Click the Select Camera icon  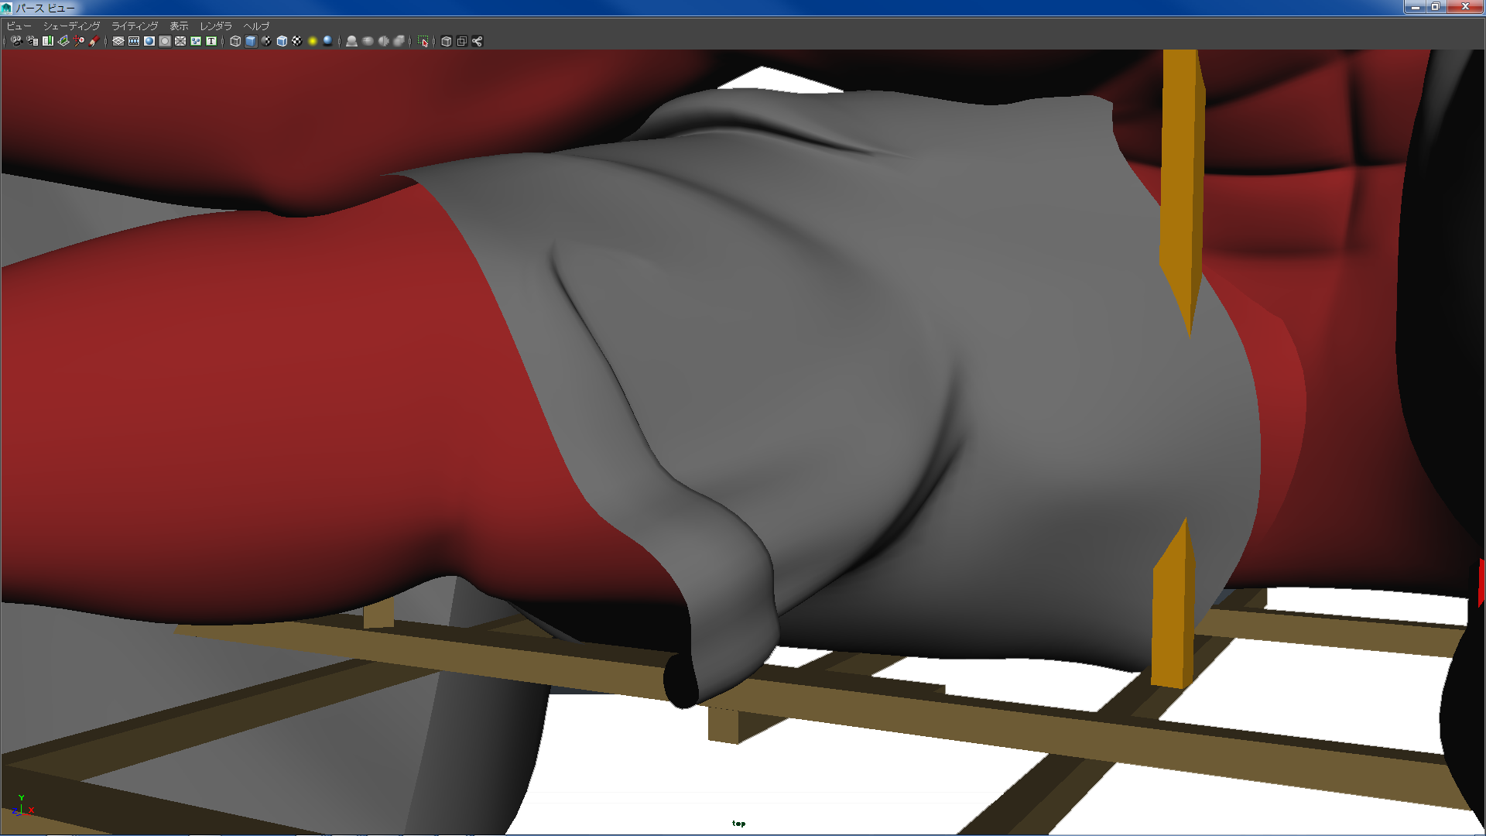16,41
